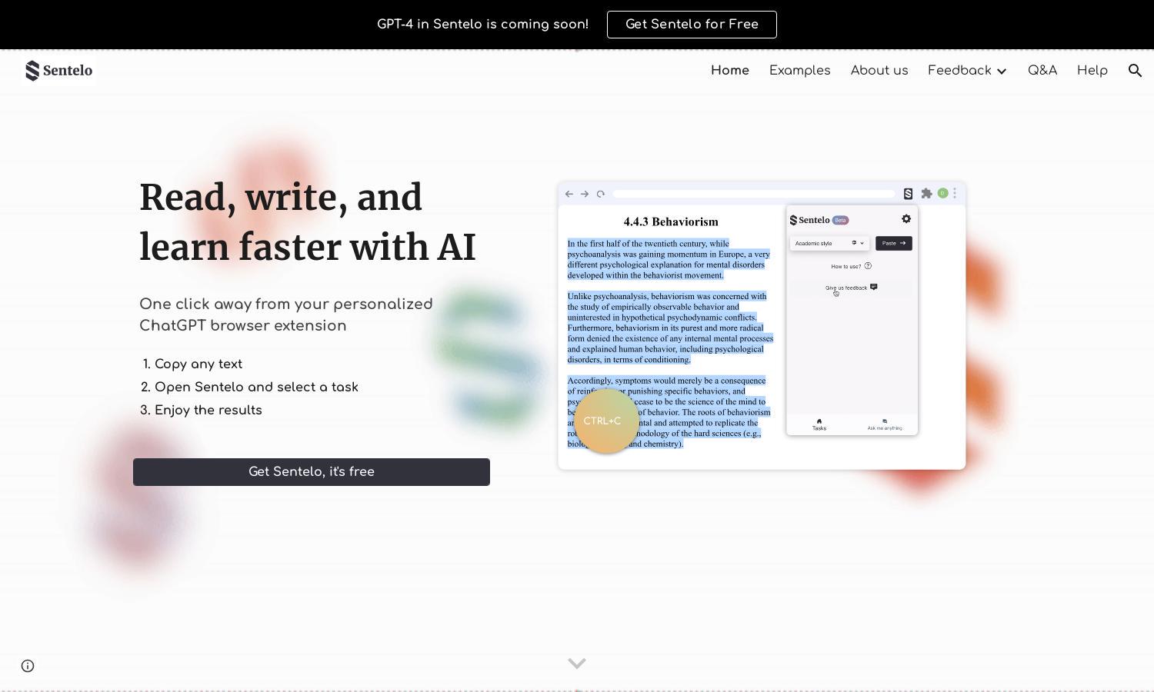Click the demo browser screenshot image
This screenshot has height=692, width=1154.
tap(762, 326)
